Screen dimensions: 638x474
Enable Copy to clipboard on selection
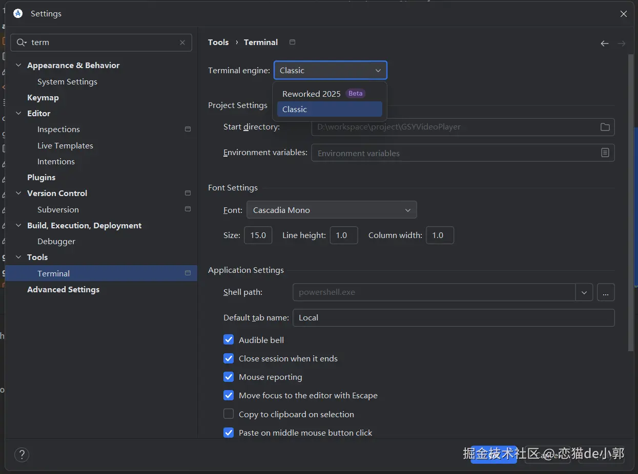point(229,414)
